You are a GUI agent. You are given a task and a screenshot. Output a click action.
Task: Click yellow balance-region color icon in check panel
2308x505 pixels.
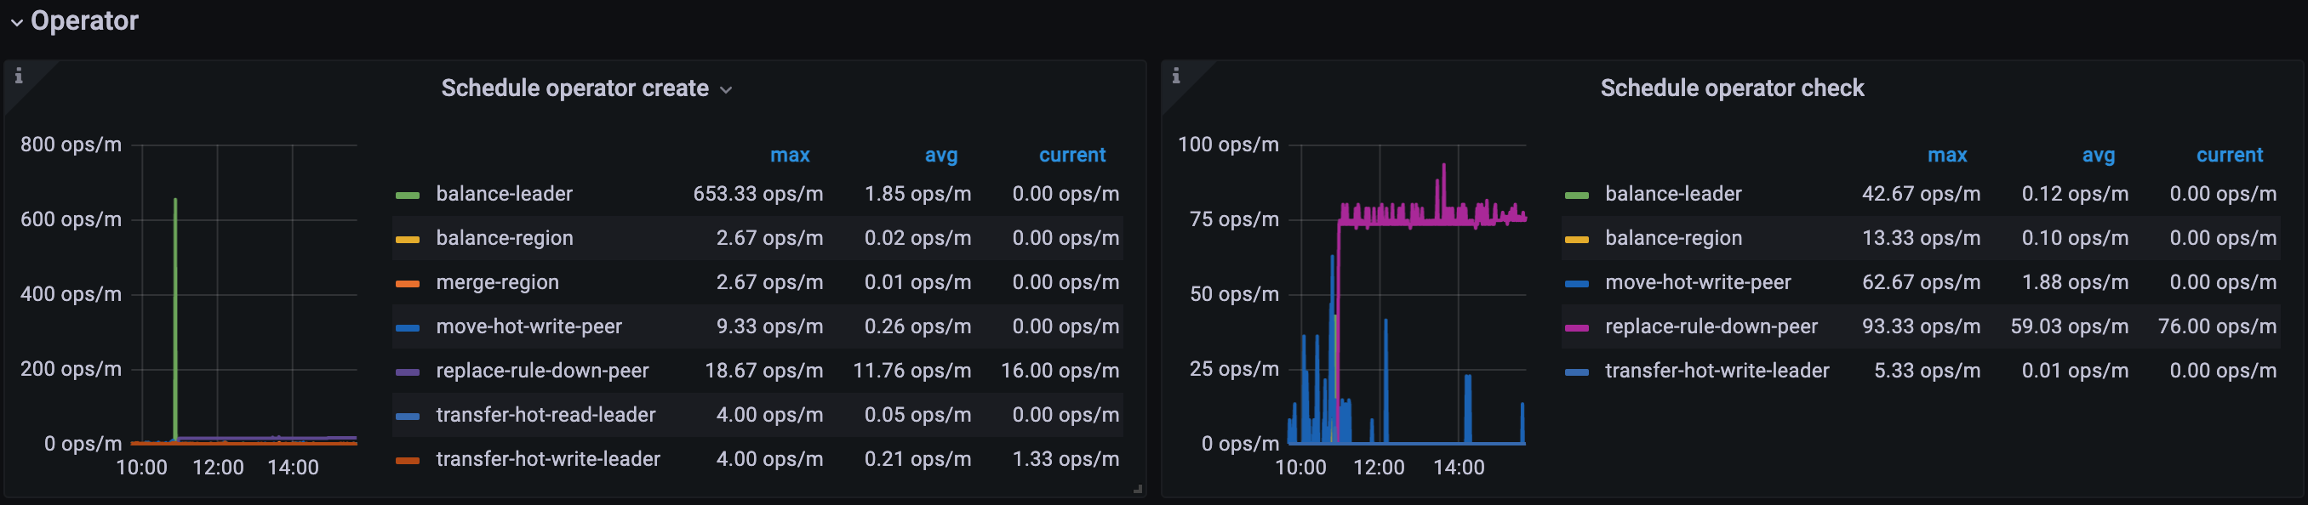[x=1576, y=239]
